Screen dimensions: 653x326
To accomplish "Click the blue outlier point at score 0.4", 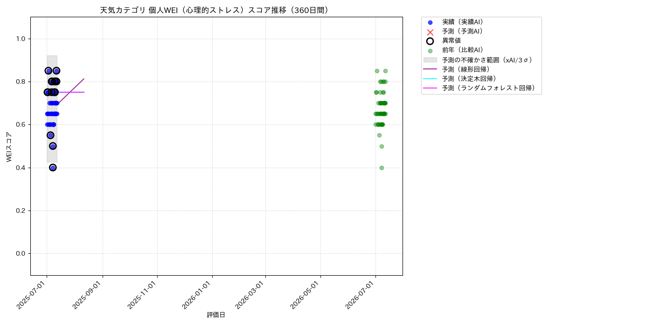I will (x=53, y=168).
